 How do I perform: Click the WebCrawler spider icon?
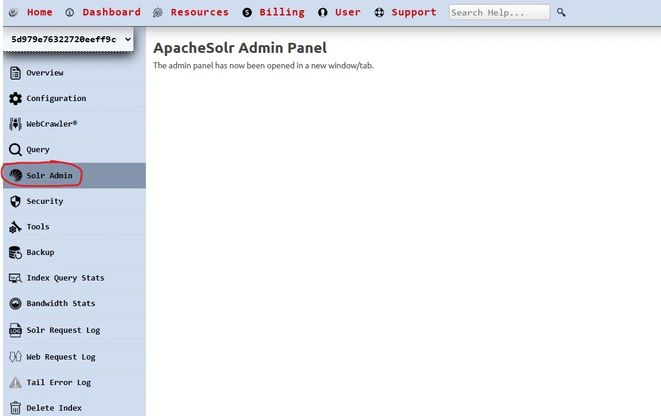click(x=15, y=124)
